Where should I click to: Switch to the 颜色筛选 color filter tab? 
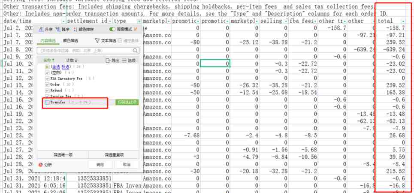click(x=71, y=41)
